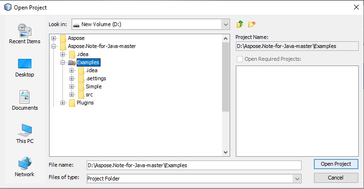Viewport: 364px width, 189px height.
Task: Click the File name input field
Action: [x=194, y=165]
